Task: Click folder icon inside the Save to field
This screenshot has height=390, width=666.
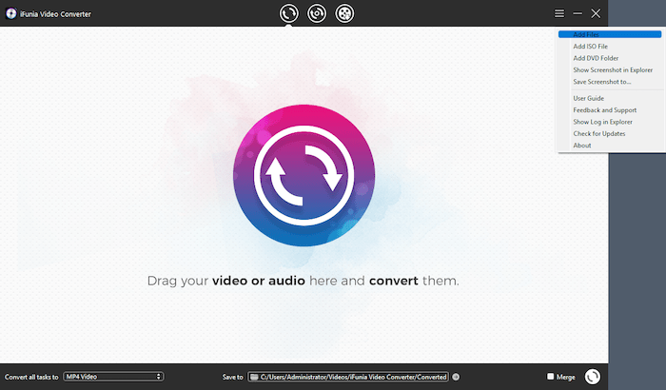Action: [255, 377]
